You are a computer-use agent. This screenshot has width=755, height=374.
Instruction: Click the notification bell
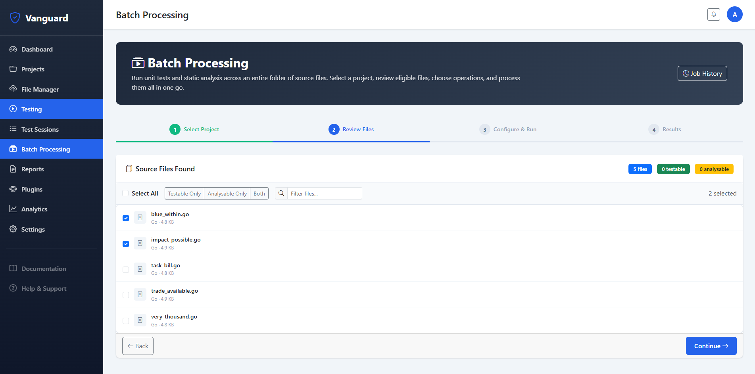(x=713, y=14)
